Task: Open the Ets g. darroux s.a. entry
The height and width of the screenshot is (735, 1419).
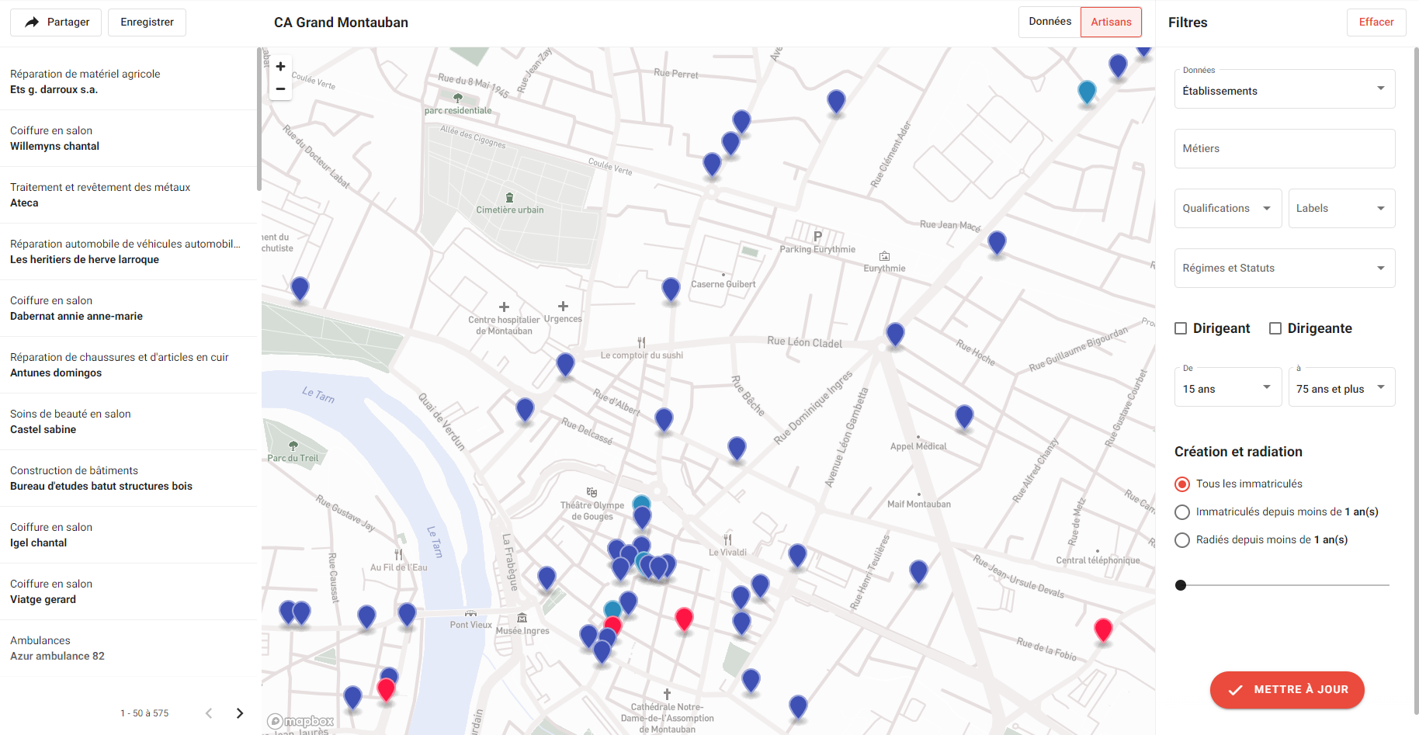Action: point(129,81)
